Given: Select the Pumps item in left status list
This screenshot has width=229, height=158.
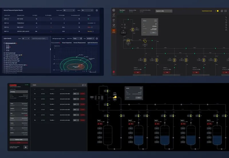Looking at the screenshot, I should click(19, 119).
